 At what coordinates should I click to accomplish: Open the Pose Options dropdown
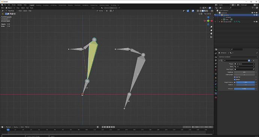point(208,14)
